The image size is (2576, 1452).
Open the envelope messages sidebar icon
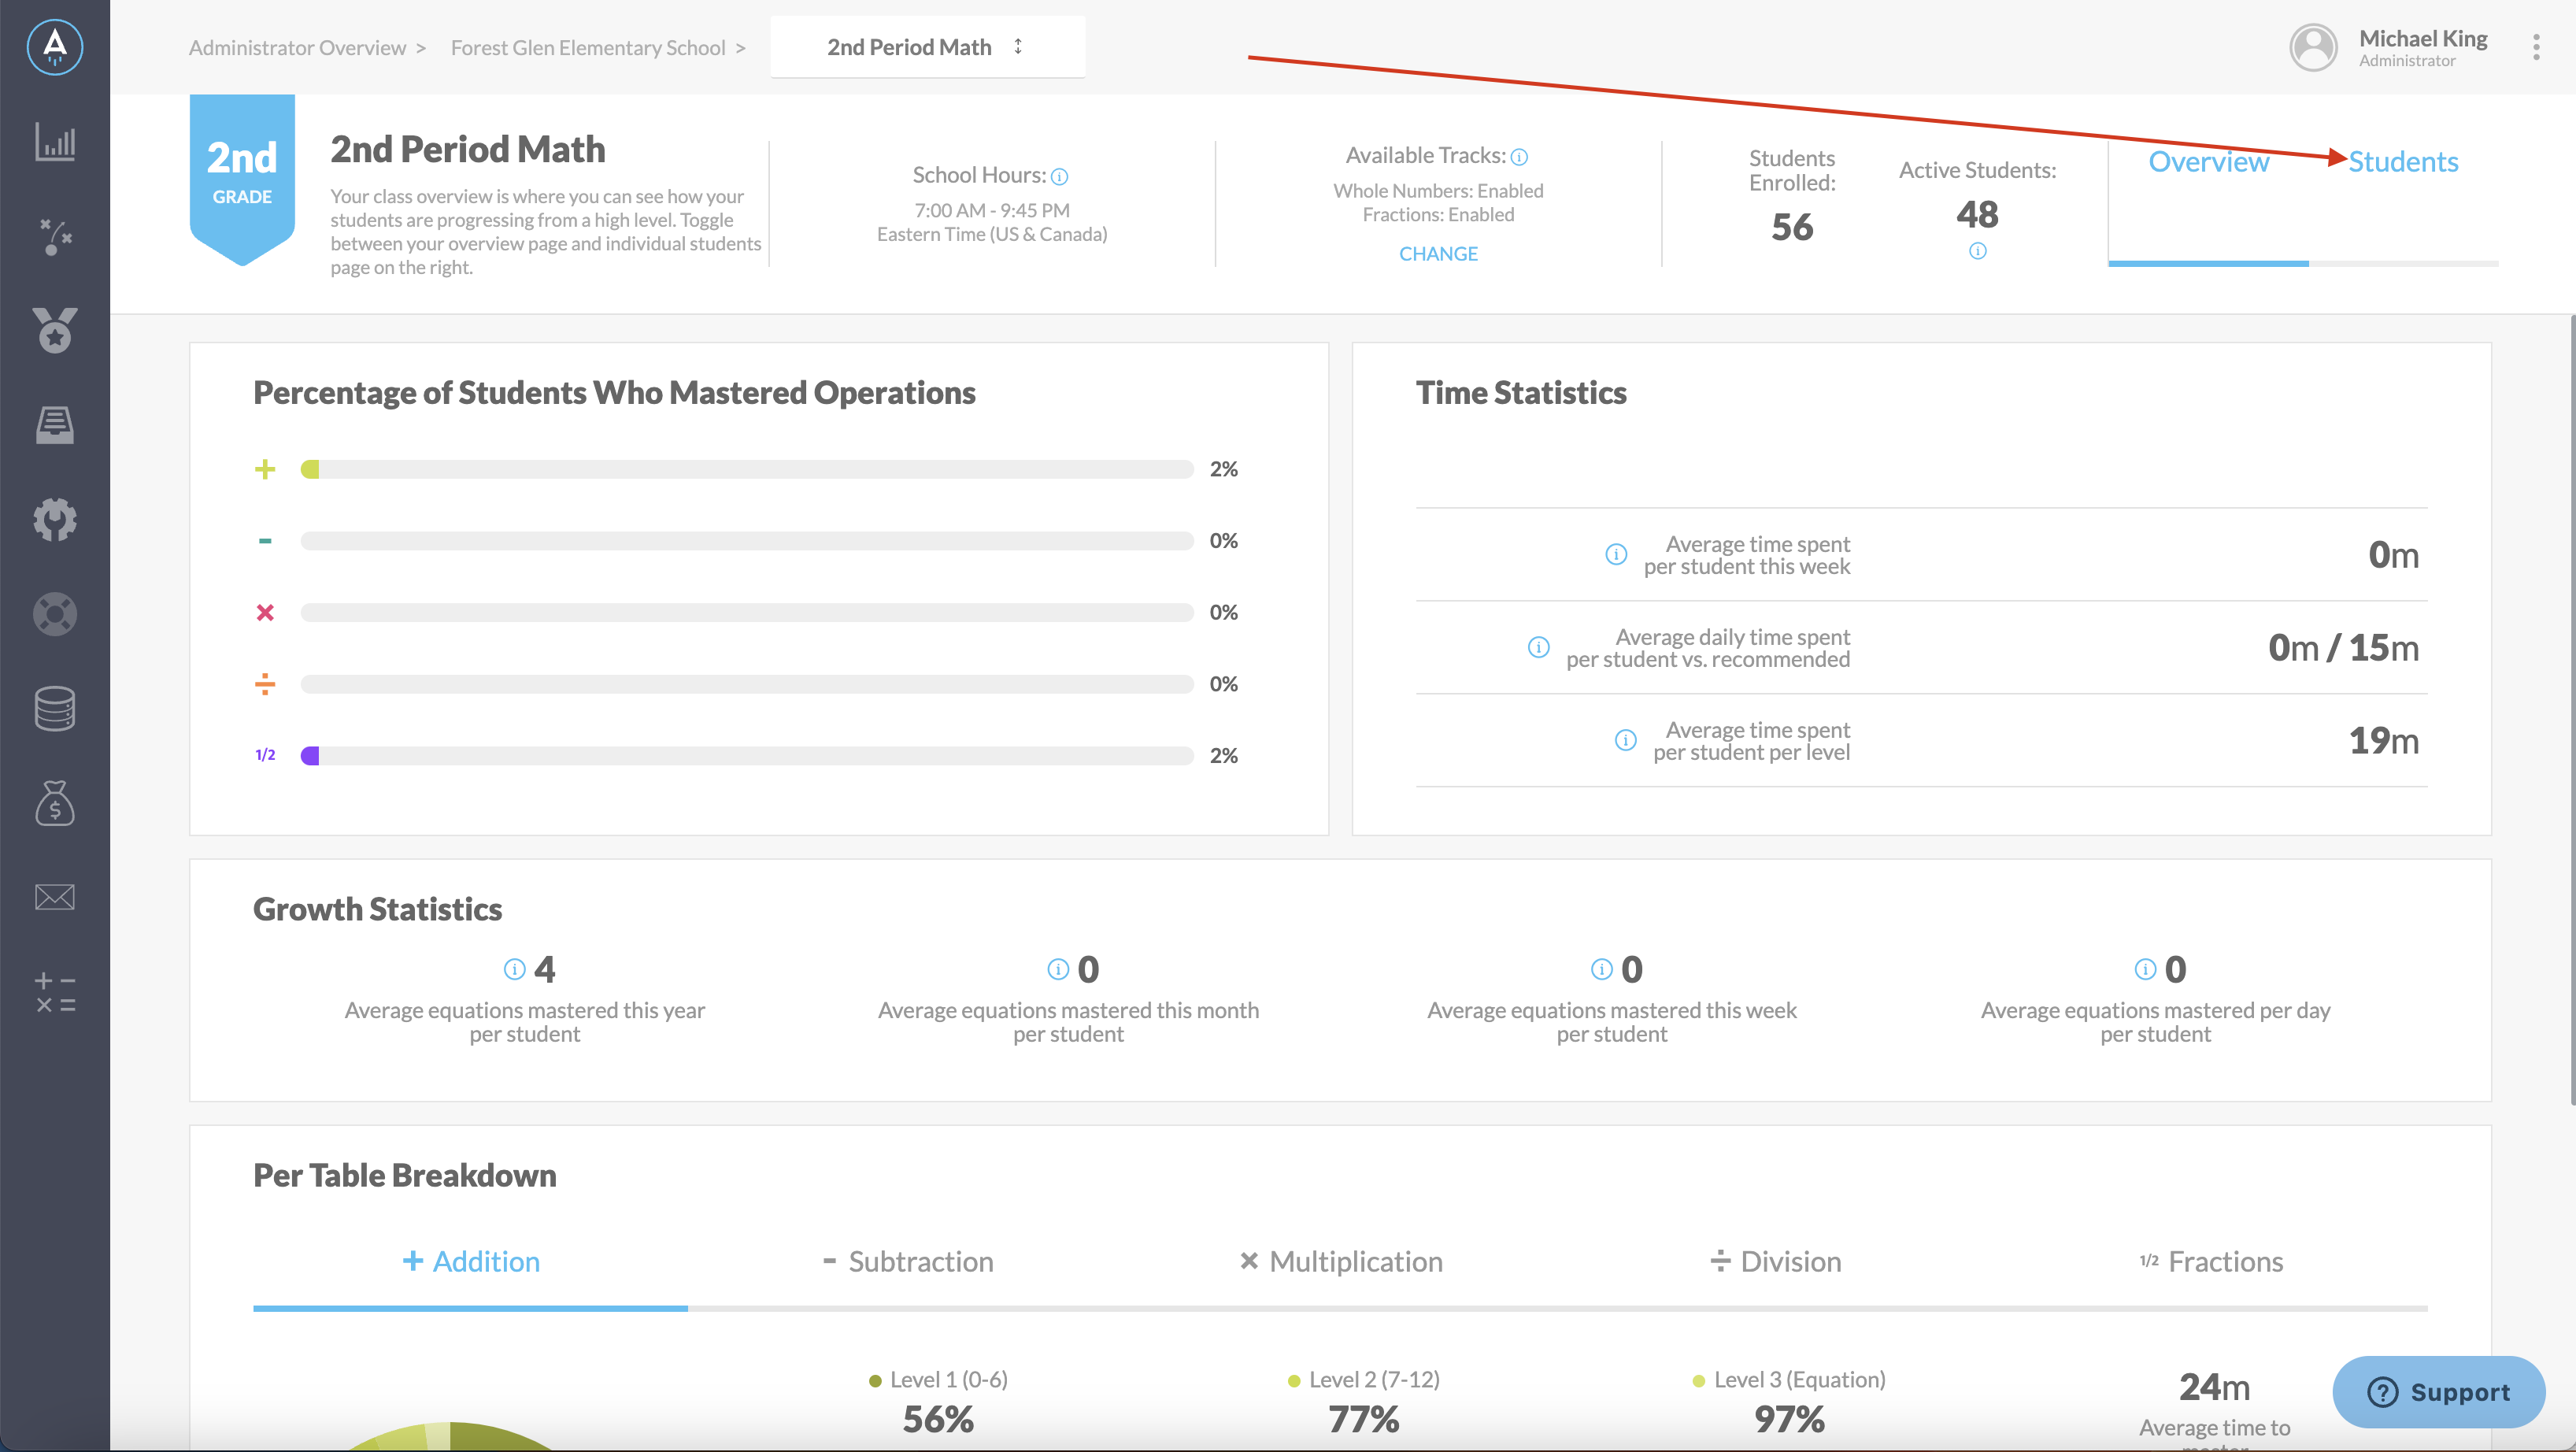click(55, 897)
